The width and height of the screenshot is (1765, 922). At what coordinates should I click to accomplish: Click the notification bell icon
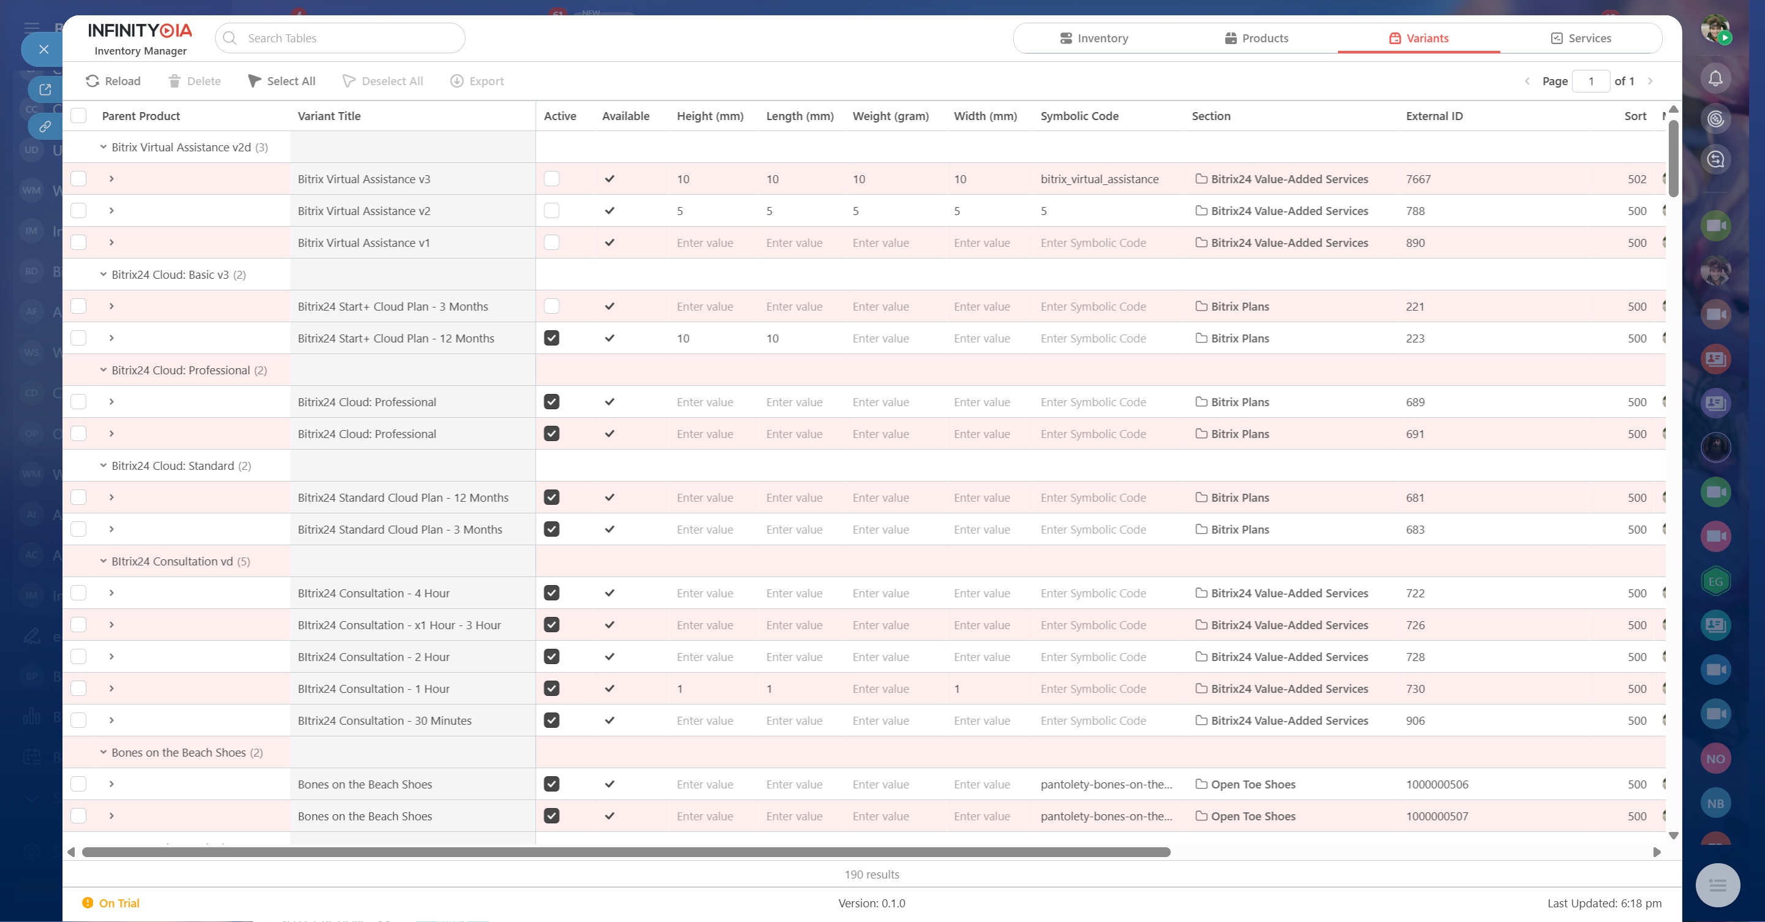(x=1715, y=79)
